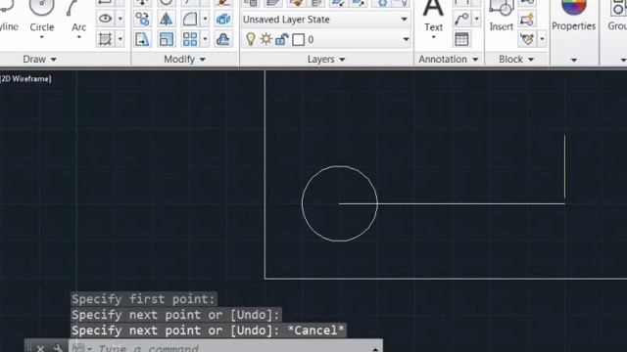This screenshot has height=352, width=627.
Task: Activate the Copy tool in Modify panel
Action: pyautogui.click(x=142, y=19)
